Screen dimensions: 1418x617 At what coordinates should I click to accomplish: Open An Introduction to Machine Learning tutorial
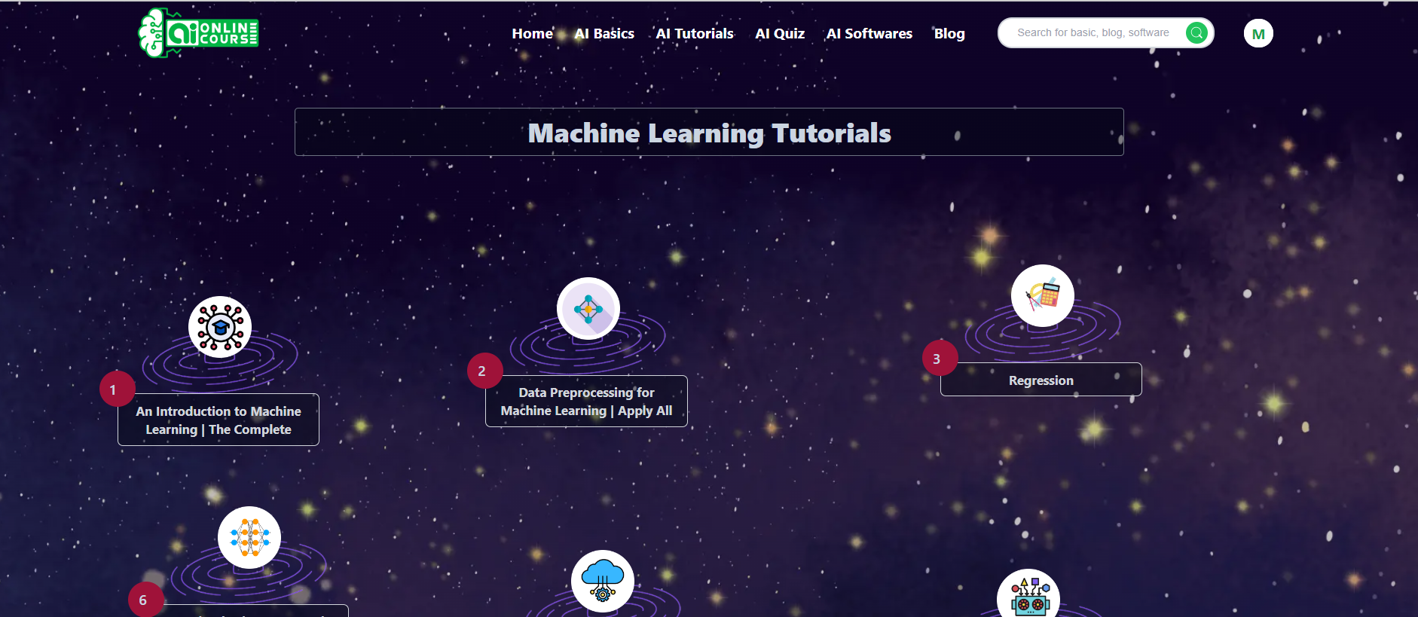click(219, 420)
